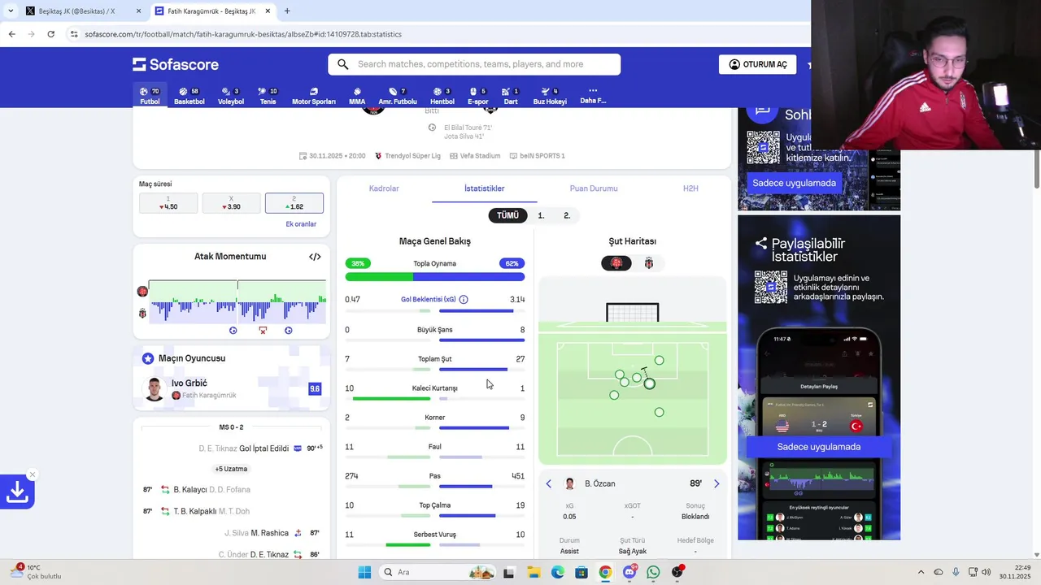Click the Topla Oynama possession bar
1041x585 pixels.
435,277
